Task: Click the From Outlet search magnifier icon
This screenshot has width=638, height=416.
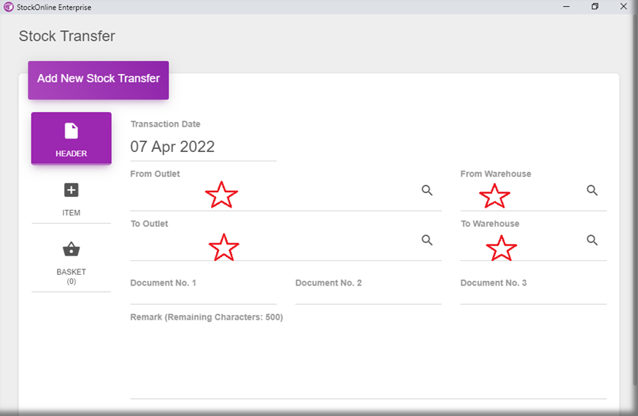Action: click(427, 191)
